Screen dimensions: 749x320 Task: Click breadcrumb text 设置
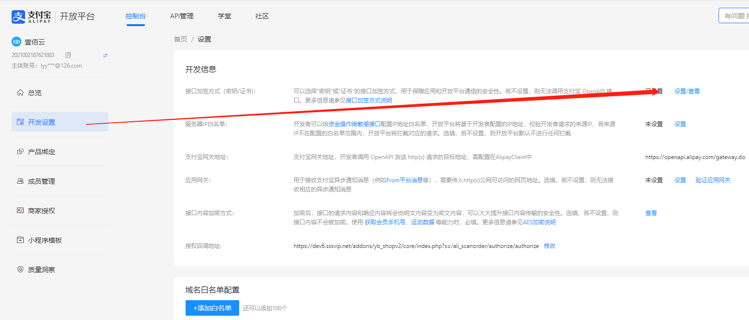tap(204, 39)
